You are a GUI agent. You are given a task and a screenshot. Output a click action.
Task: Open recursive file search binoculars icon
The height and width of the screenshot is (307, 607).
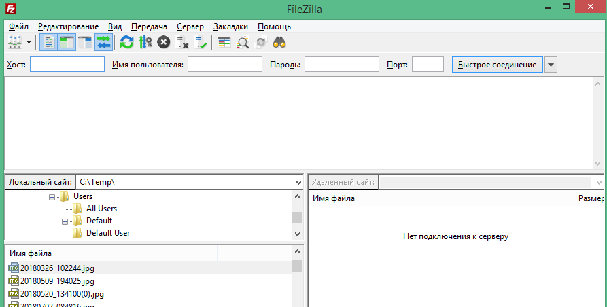279,42
